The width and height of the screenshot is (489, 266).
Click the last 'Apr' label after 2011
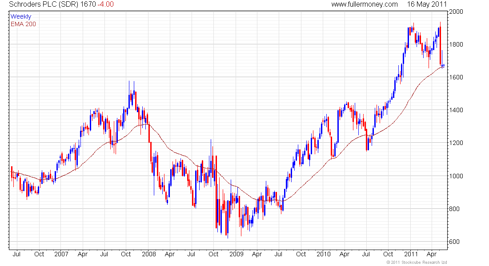coord(432,254)
